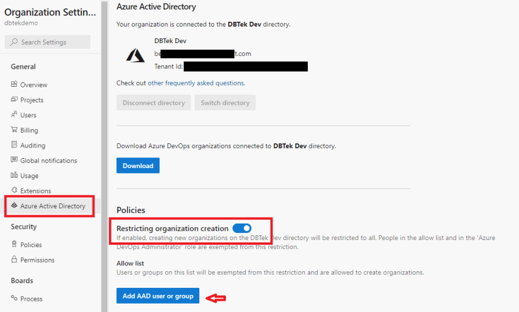Click the dbtekdemo organization name

[21, 23]
